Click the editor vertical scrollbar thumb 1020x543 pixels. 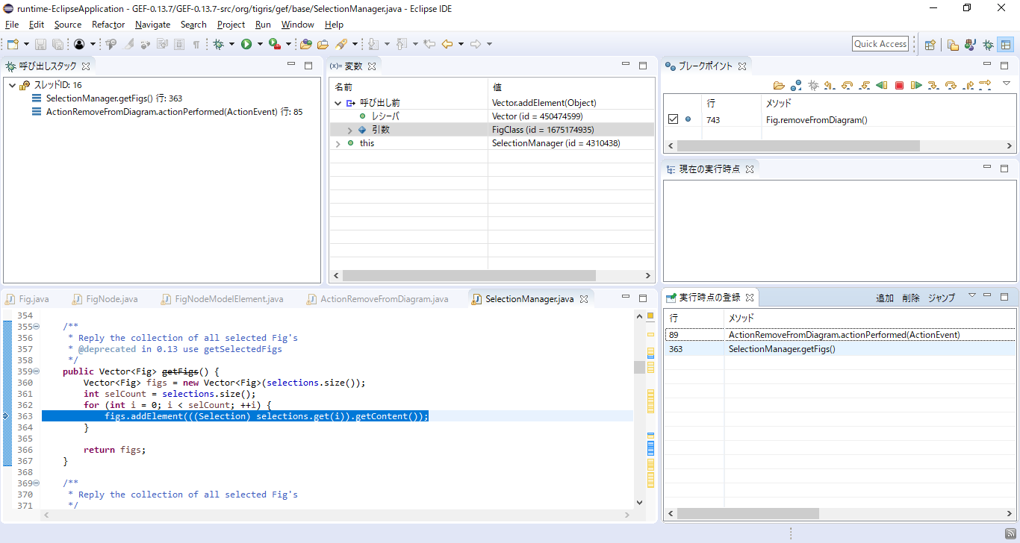click(639, 367)
